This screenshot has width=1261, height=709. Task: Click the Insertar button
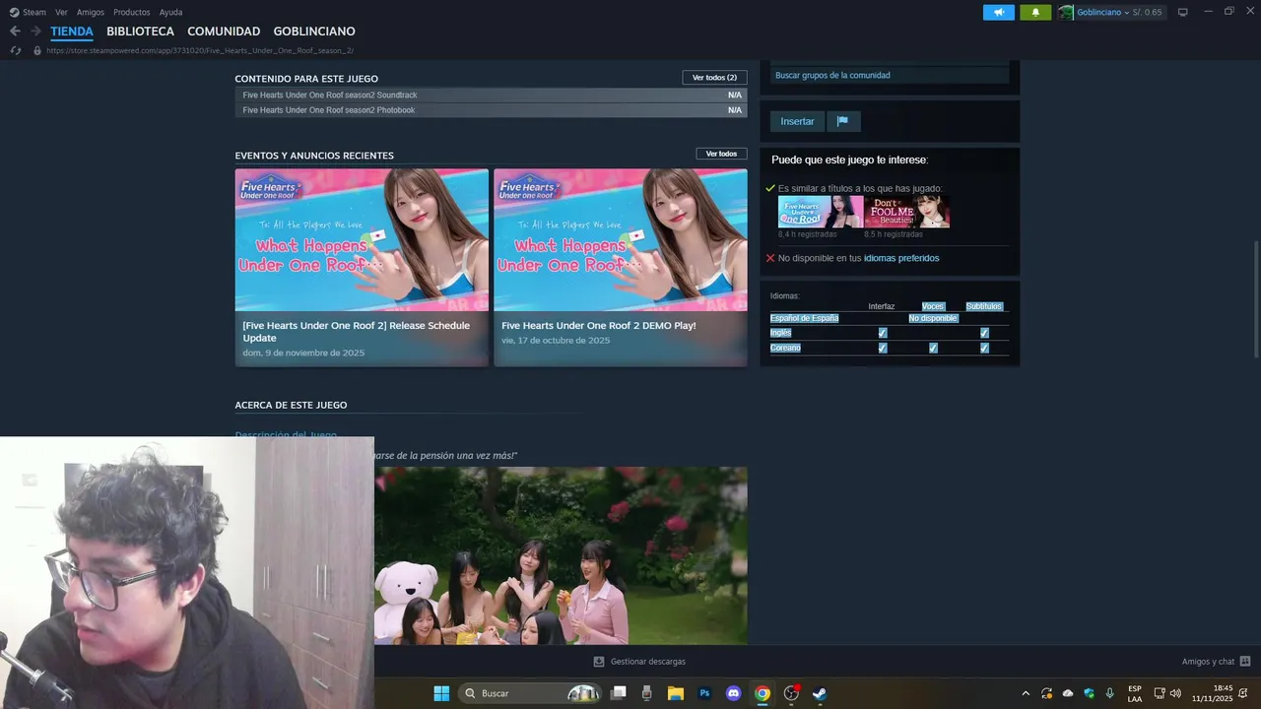(x=797, y=121)
